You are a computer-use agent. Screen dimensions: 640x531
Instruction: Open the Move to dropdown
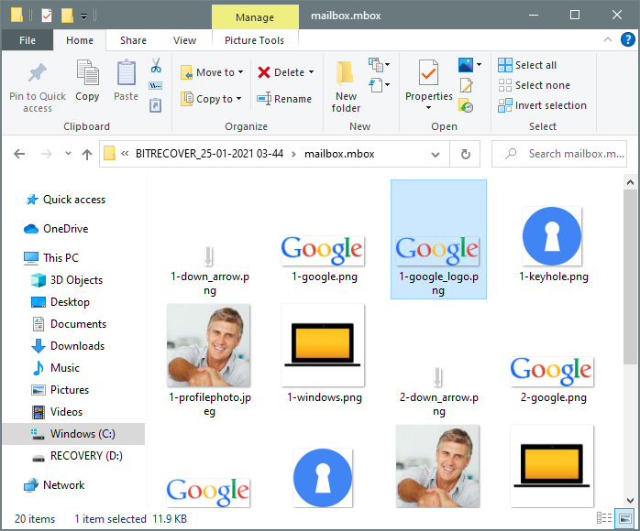pos(212,72)
